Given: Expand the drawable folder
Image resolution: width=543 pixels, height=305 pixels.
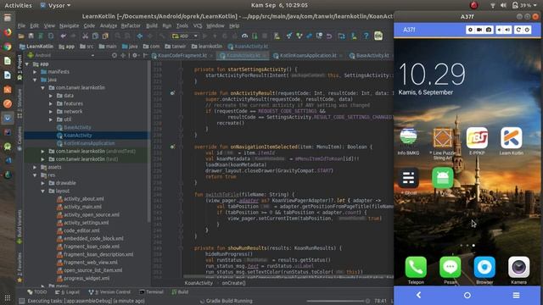Looking at the screenshot, I should click(x=42, y=183).
